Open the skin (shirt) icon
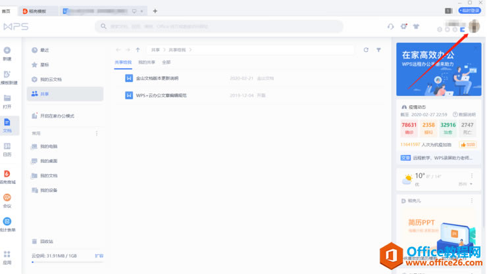This screenshot has height=274, width=487. (416, 27)
